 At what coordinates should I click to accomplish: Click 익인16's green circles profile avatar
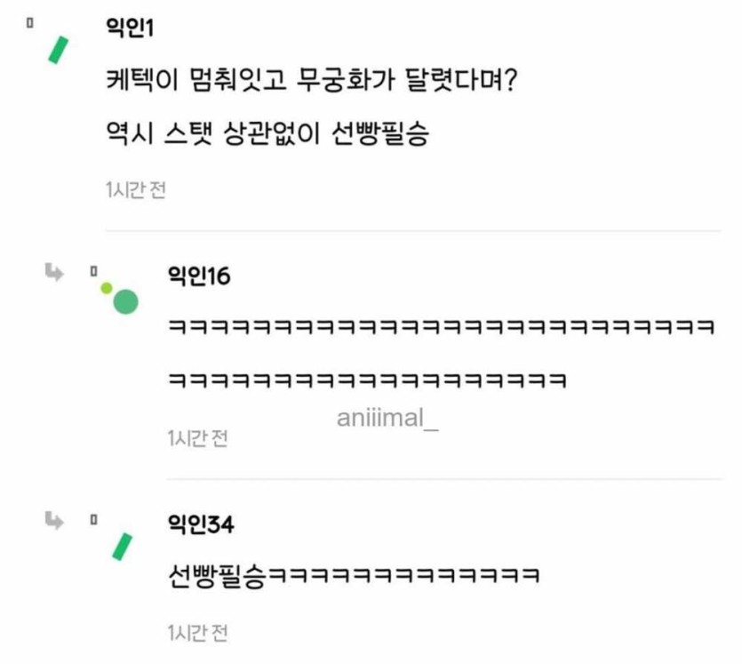[121, 298]
